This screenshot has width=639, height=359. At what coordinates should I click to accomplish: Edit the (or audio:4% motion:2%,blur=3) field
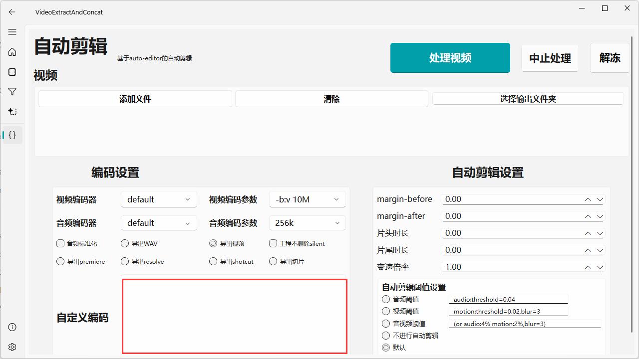[525, 324]
